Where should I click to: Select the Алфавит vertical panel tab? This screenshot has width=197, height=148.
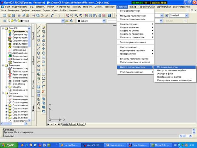click(33, 60)
